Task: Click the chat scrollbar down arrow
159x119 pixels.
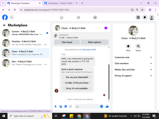Action: [109, 101]
